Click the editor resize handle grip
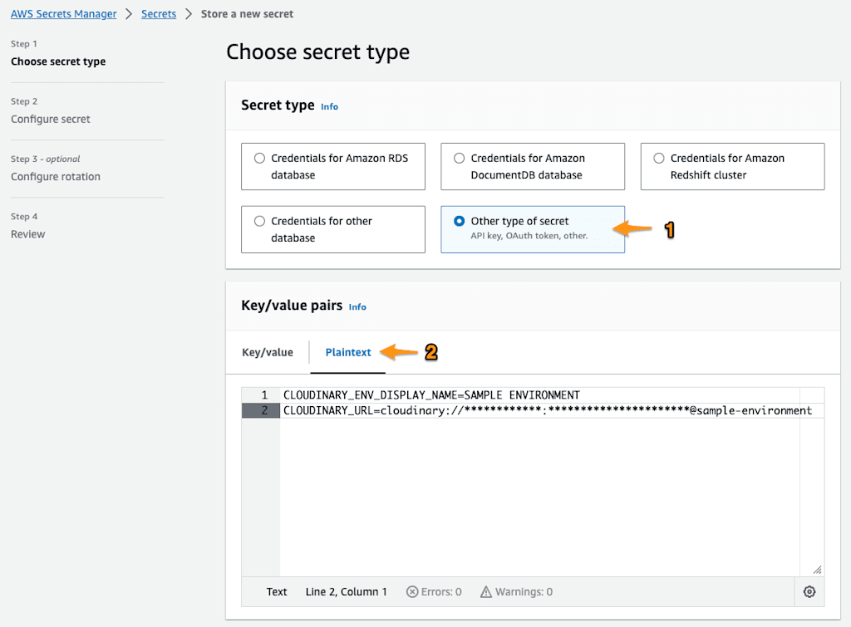This screenshot has width=851, height=627. 818,570
